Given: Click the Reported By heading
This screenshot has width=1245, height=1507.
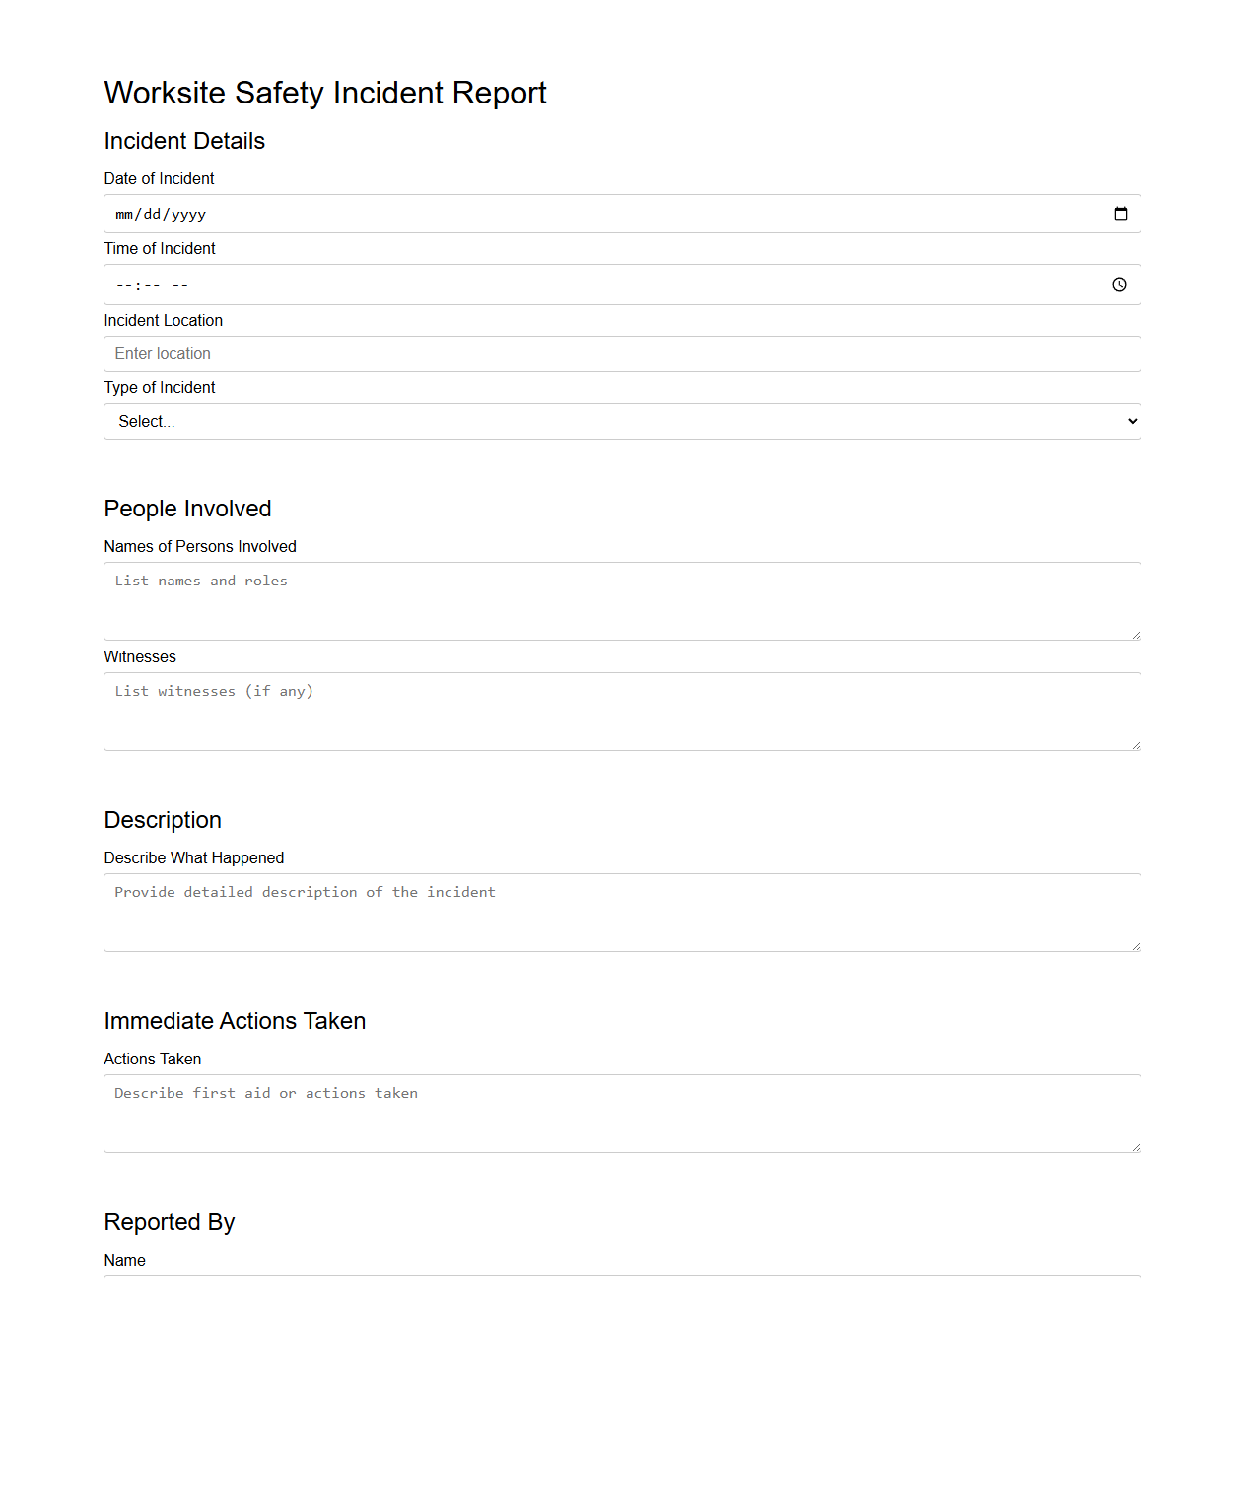Looking at the screenshot, I should pos(169,1222).
